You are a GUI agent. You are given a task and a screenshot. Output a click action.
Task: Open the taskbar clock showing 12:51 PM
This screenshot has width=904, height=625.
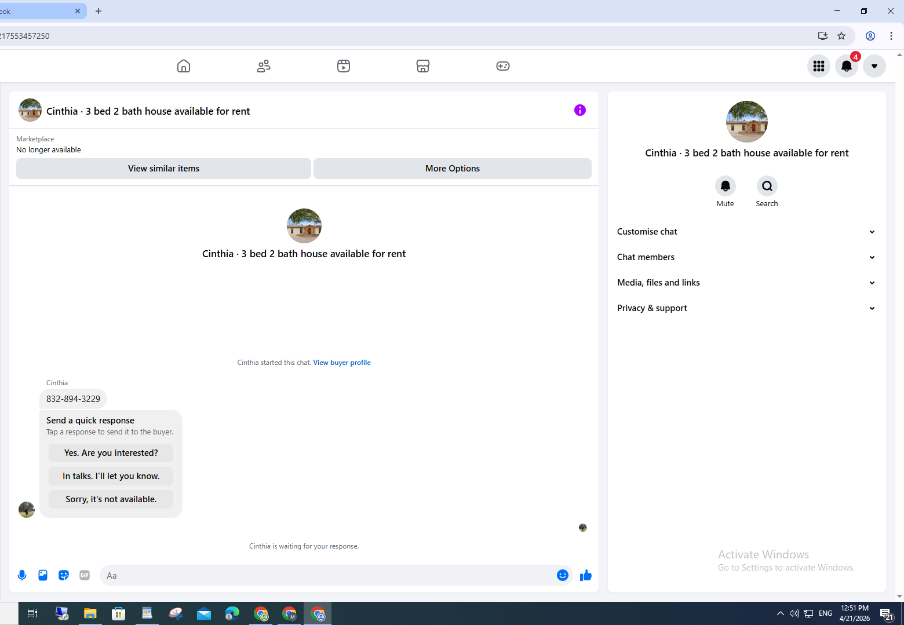click(x=855, y=613)
